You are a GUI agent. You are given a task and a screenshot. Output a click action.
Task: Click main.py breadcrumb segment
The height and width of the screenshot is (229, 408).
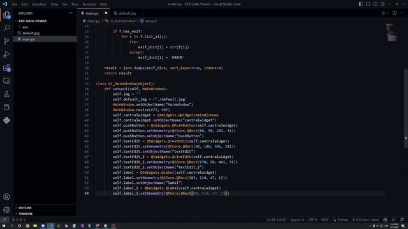pyautogui.click(x=94, y=21)
